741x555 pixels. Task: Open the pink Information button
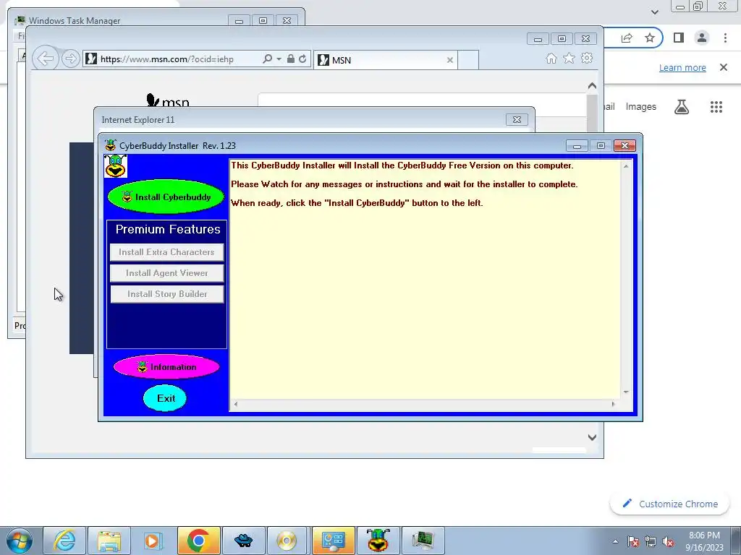tap(166, 366)
